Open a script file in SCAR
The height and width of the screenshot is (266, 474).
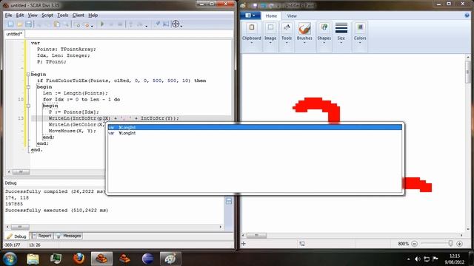point(20,24)
